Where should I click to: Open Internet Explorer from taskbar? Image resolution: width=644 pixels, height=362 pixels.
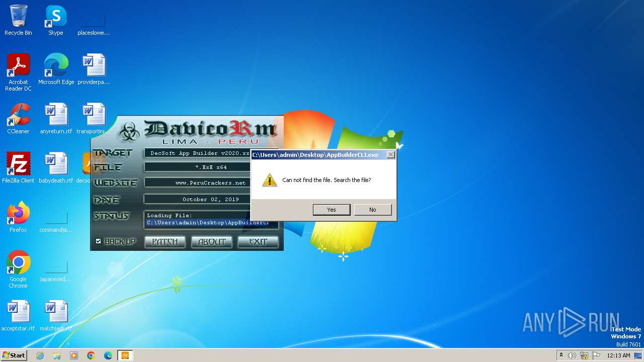tap(40, 355)
